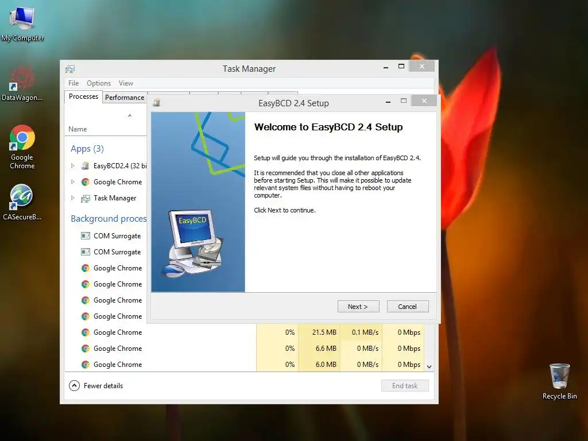Select the Apps (3) group heading
Screen dimensions: 588x441
point(87,149)
